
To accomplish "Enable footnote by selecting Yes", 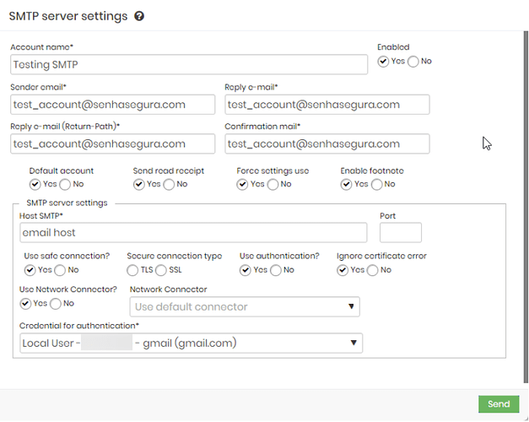I will (346, 184).
